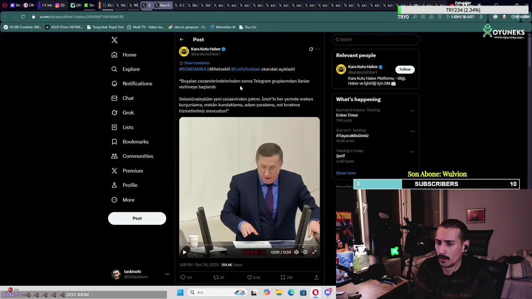Screen dimensions: 532x299
Task: Click the taskbar Ara search box
Action: (x=218, y=292)
